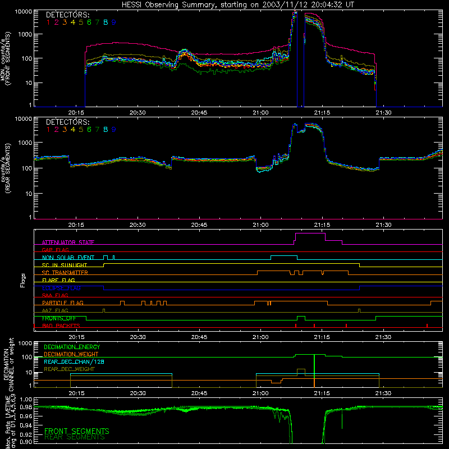Click the REAR_DEC_WEIGHT legend entry
This screenshot has width=449, height=449.
[x=69, y=369]
